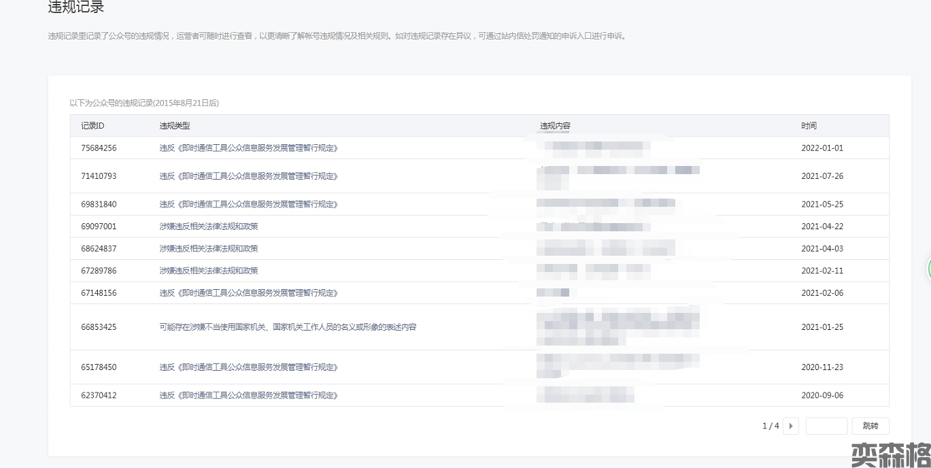Screen dimensions: 931x468
Task: Go to next page of violation records
Action: coord(790,426)
